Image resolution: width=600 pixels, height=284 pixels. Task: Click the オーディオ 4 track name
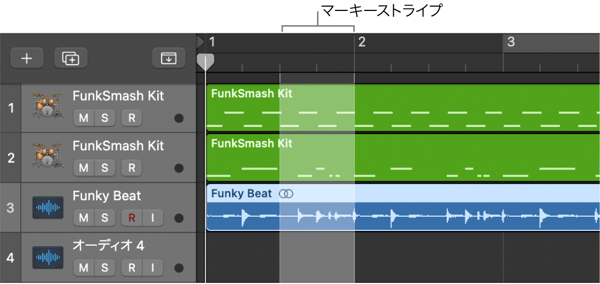(109, 246)
